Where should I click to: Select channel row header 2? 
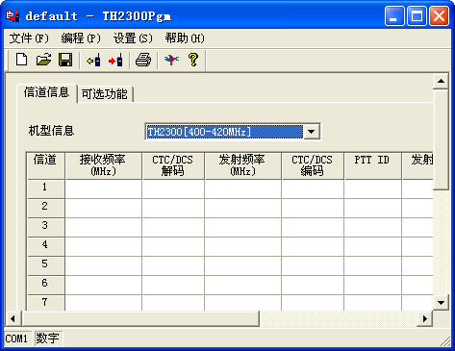click(45, 208)
